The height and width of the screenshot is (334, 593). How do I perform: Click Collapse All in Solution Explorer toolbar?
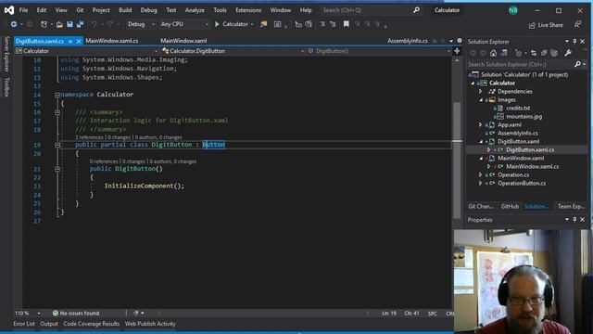[x=544, y=53]
